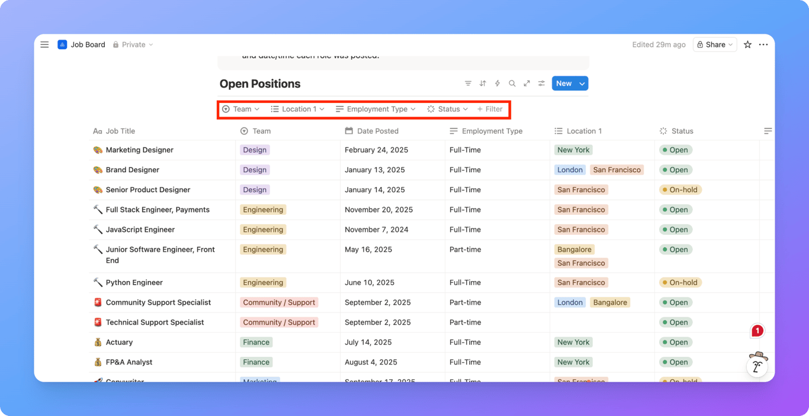Screen dimensions: 809x416
Task: Open the sort options via the arrows icon
Action: pos(482,83)
